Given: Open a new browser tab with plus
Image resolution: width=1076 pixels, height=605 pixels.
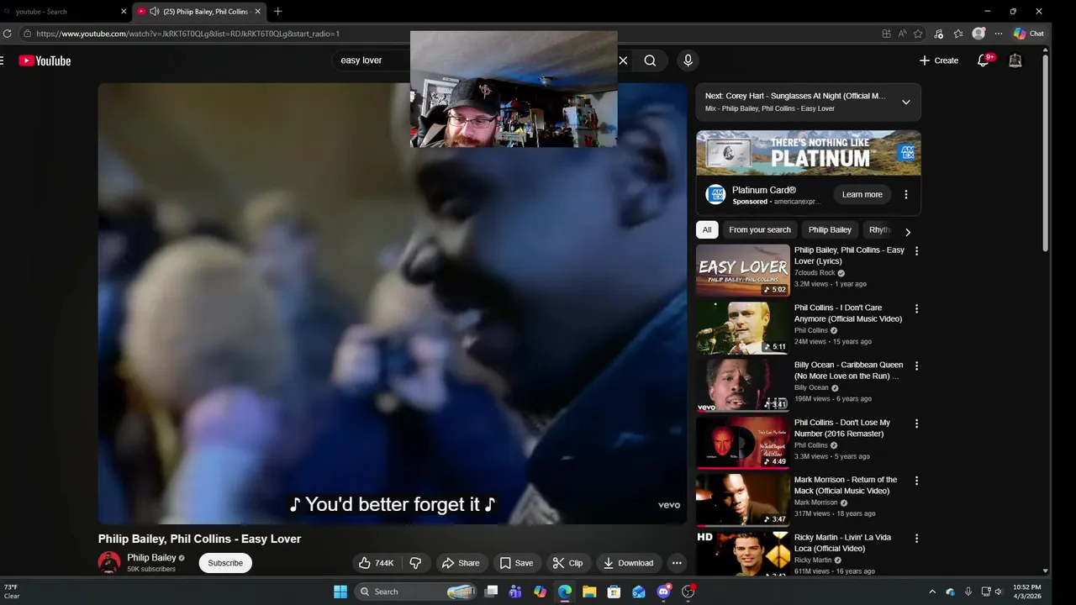Looking at the screenshot, I should coord(277,11).
